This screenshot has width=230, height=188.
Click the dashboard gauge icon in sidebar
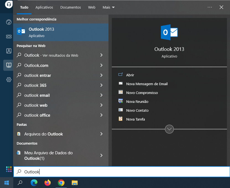(x=9, y=22)
